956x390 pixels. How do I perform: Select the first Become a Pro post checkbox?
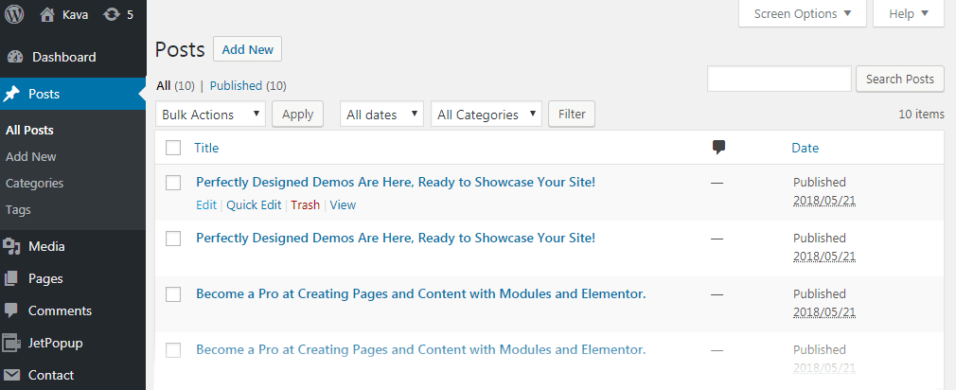(173, 294)
